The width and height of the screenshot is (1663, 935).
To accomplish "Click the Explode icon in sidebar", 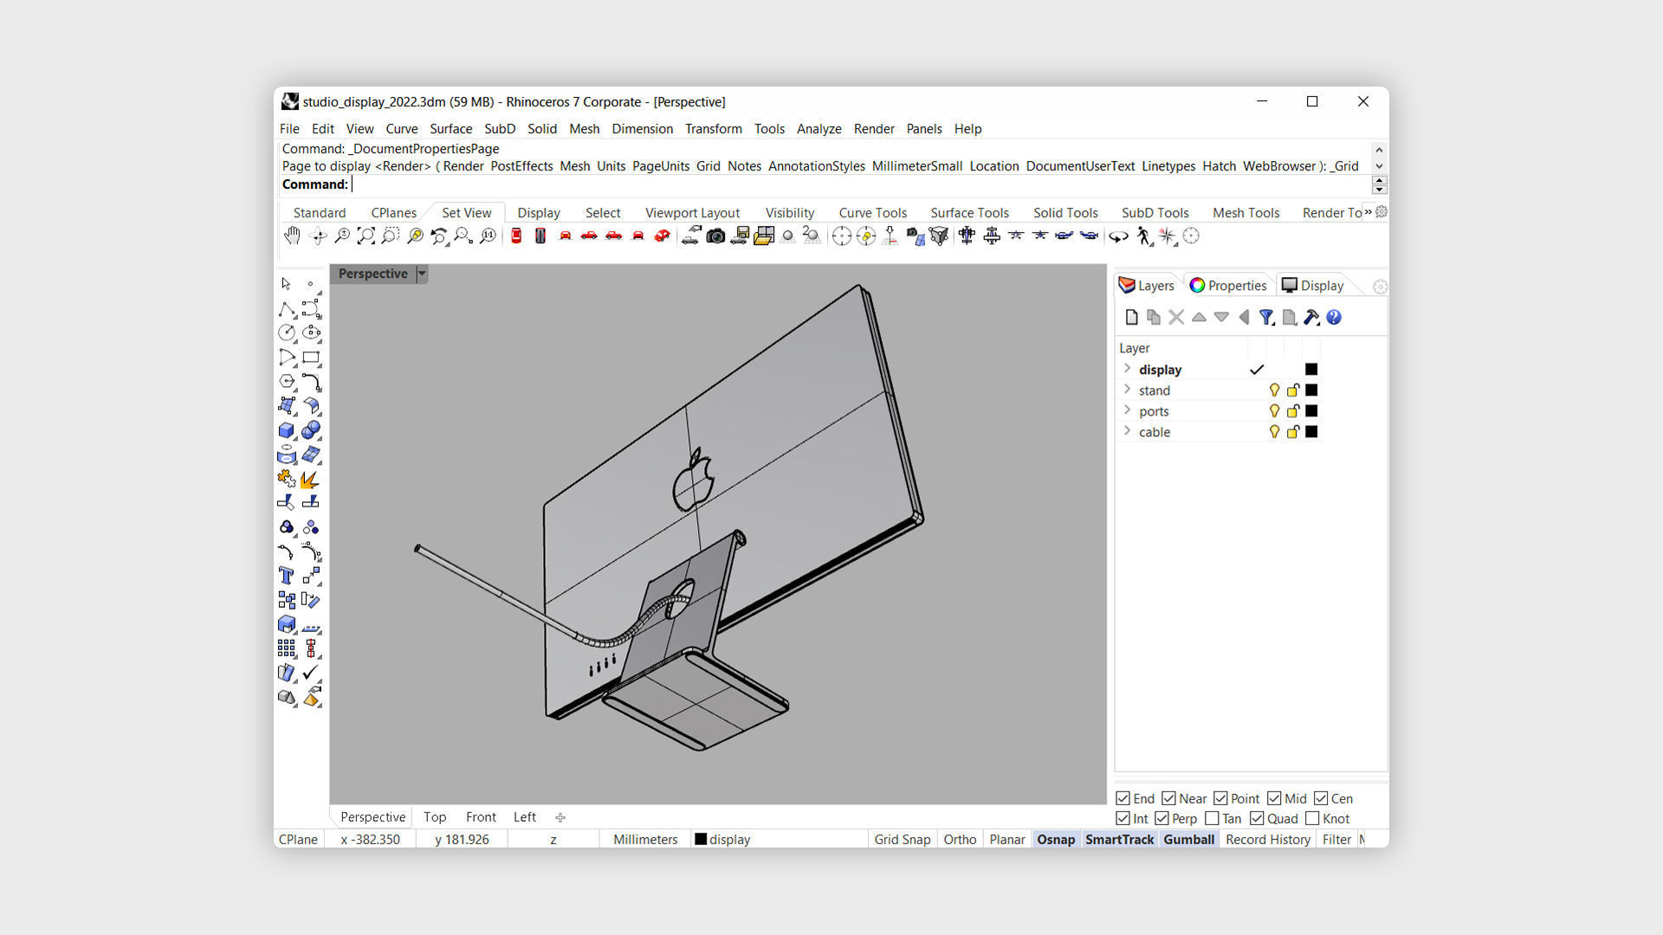I will (311, 479).
